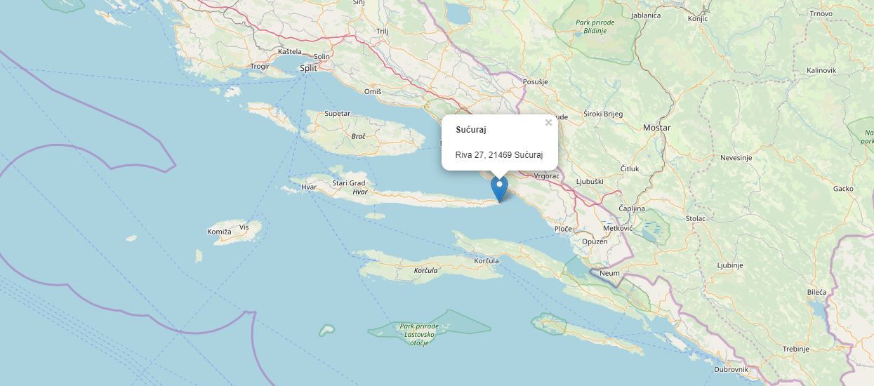Click the Široki Brijeg town label
Image resolution: width=874 pixels, height=386 pixels.
tap(603, 114)
